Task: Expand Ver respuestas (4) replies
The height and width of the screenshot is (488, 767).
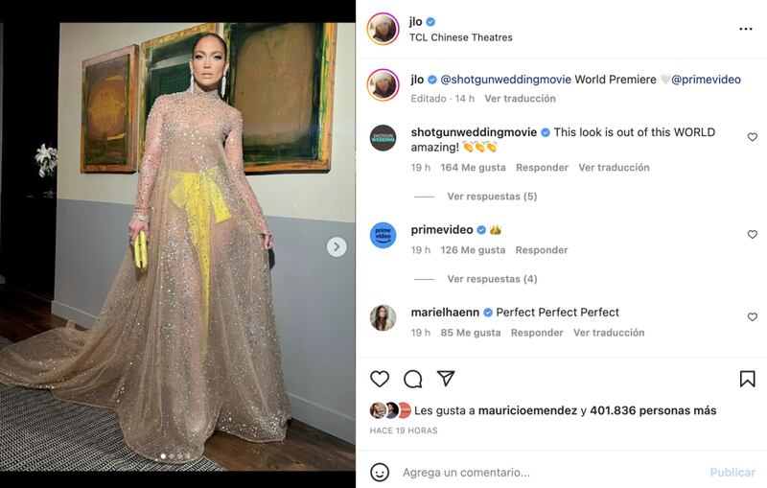Action: tap(492, 279)
